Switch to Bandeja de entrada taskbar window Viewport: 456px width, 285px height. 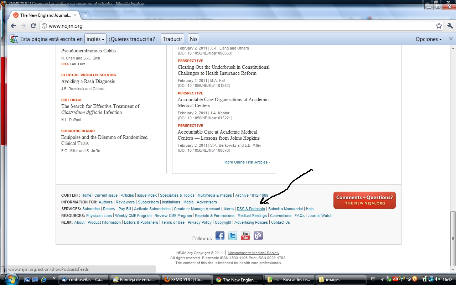135,280
